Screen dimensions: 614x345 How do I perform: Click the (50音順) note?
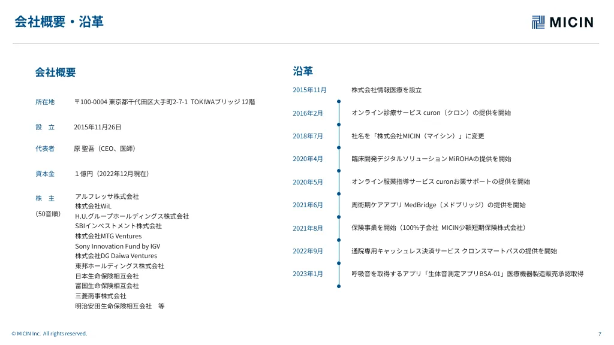pyautogui.click(x=48, y=214)
